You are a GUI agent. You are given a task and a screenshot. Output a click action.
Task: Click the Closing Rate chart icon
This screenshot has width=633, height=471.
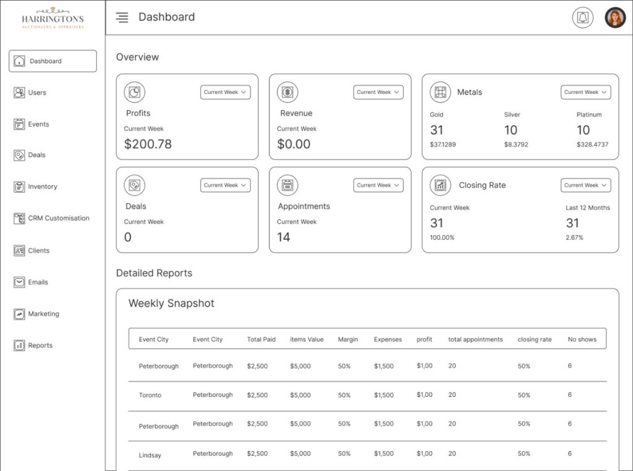[440, 185]
